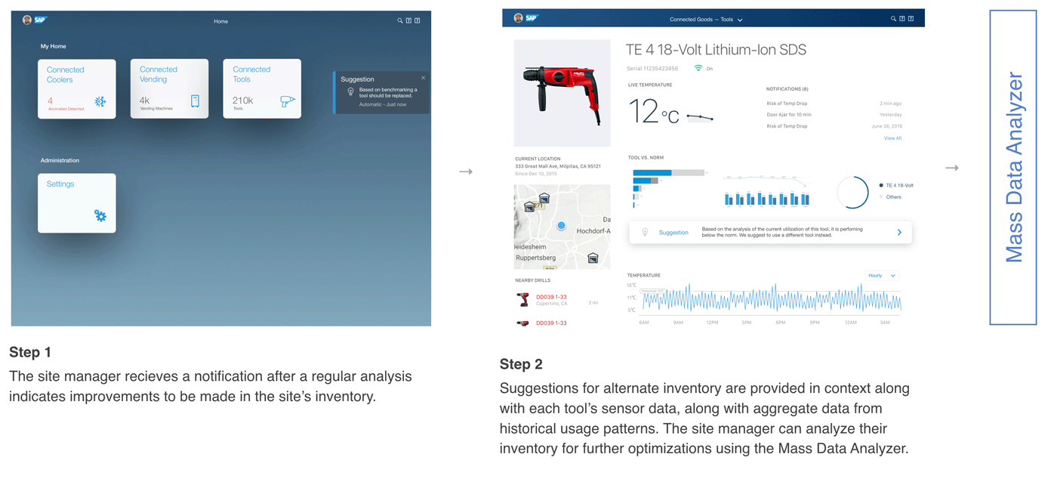1057x479 pixels.
Task: Click the SAP logo on the Tools screen
Action: [532, 18]
